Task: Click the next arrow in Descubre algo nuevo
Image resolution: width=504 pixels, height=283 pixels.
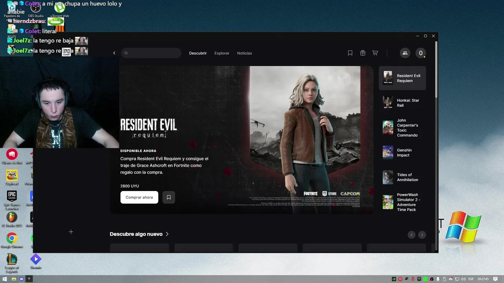Action: (422, 235)
